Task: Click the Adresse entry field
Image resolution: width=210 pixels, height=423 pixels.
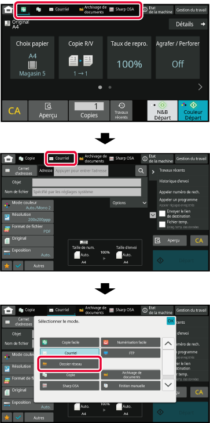Action: [x=80, y=171]
